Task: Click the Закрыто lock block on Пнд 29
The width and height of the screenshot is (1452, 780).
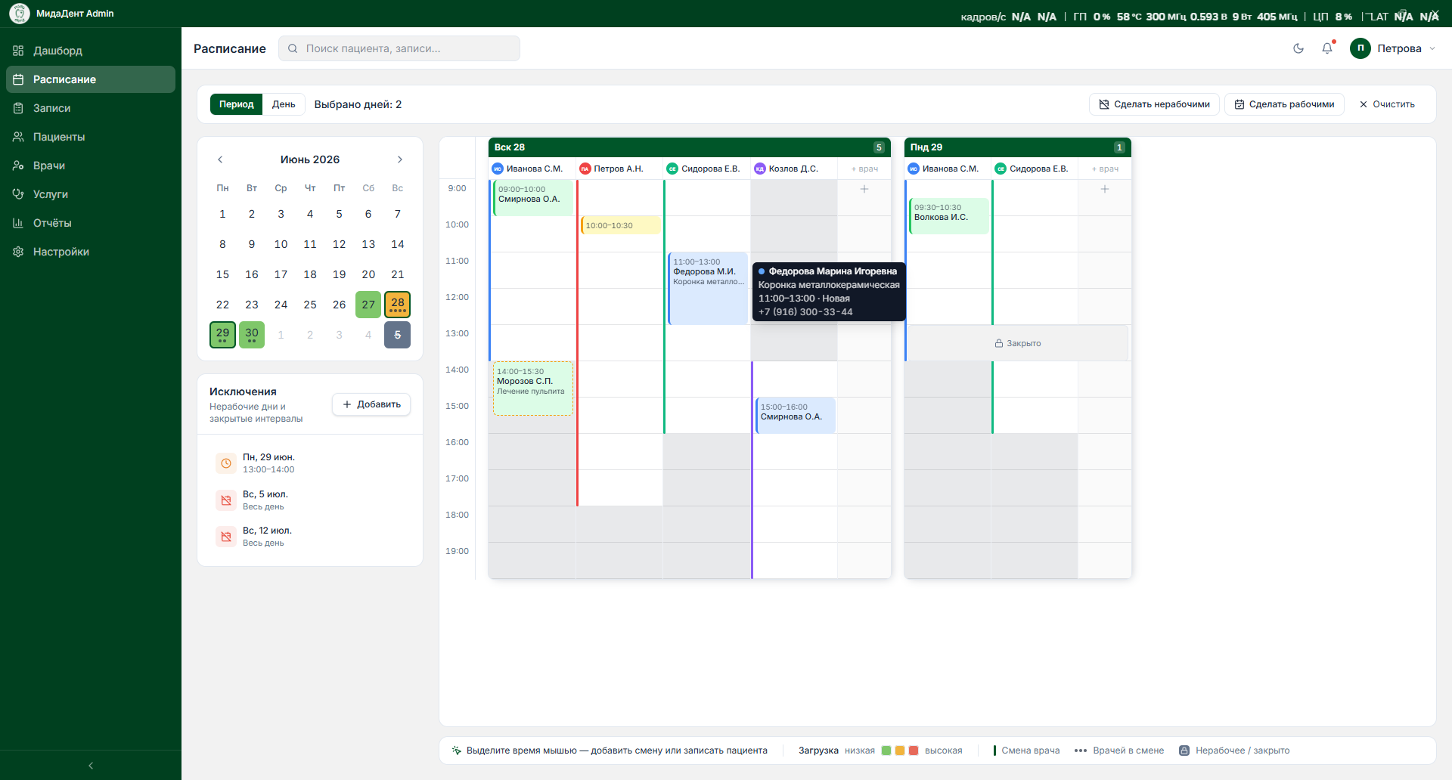Action: 1017,343
